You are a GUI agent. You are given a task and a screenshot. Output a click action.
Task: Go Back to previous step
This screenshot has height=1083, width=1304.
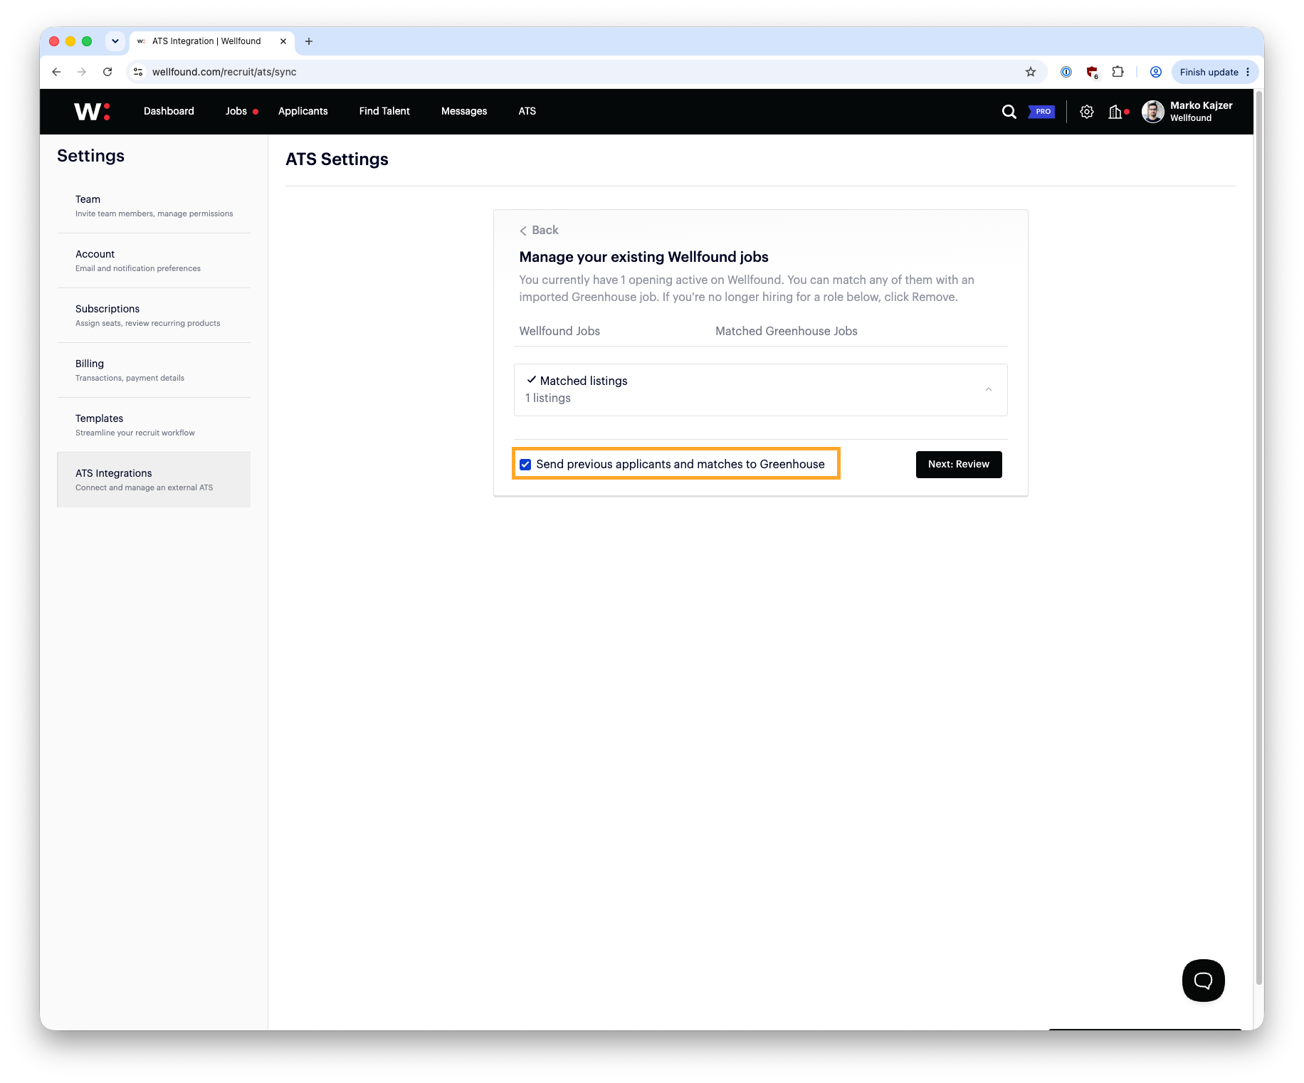pos(539,231)
